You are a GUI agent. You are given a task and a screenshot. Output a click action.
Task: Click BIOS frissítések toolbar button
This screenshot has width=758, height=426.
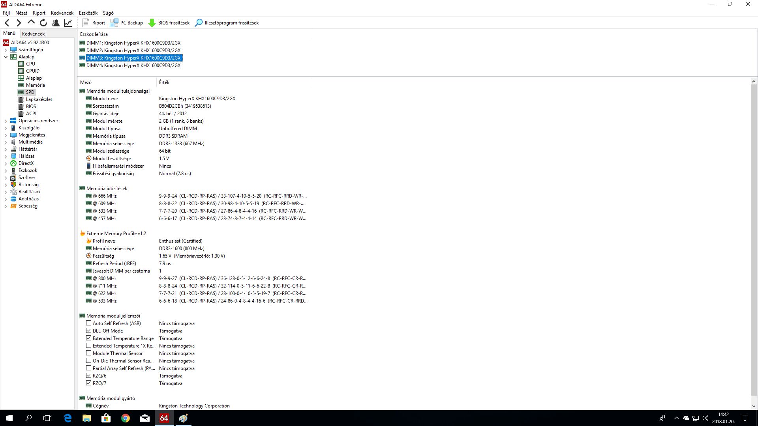pos(169,23)
